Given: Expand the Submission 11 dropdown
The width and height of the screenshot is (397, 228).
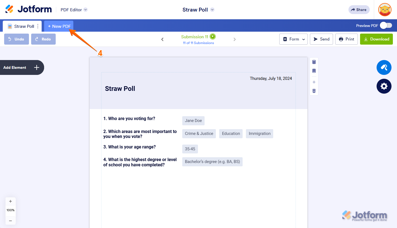Looking at the screenshot, I should coord(213,37).
